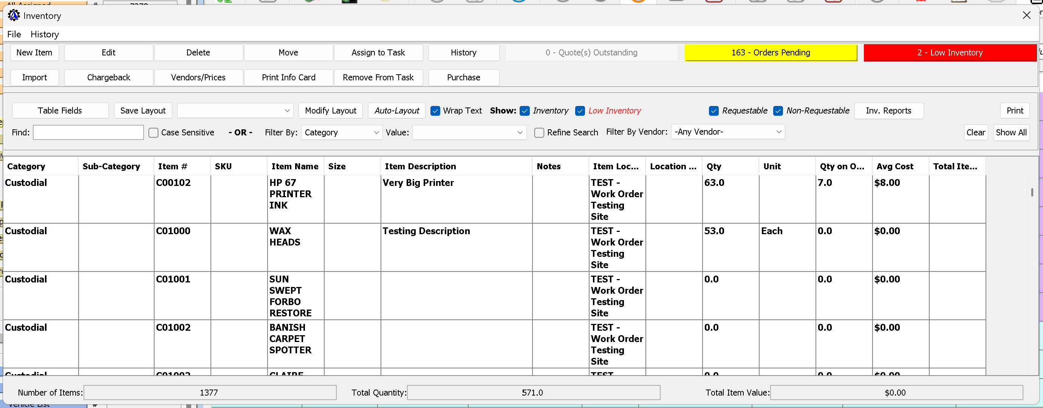Viewport: 1043px width, 408px height.
Task: Click the yellow Orders Pending indicator
Action: (x=771, y=52)
